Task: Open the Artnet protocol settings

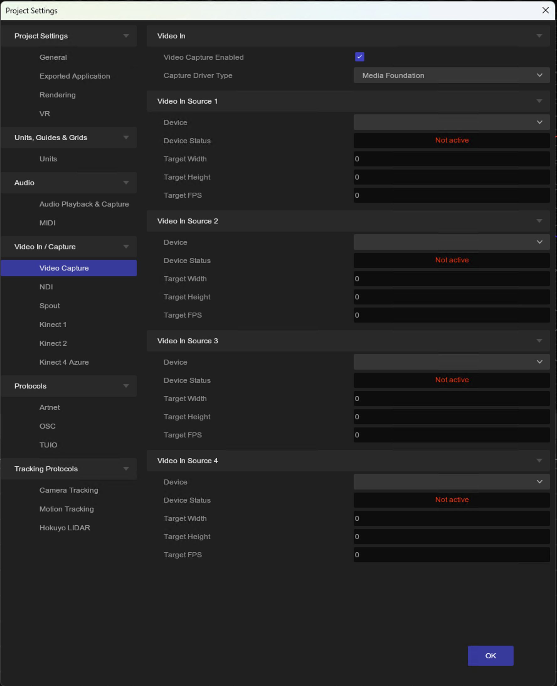Action: click(x=50, y=407)
